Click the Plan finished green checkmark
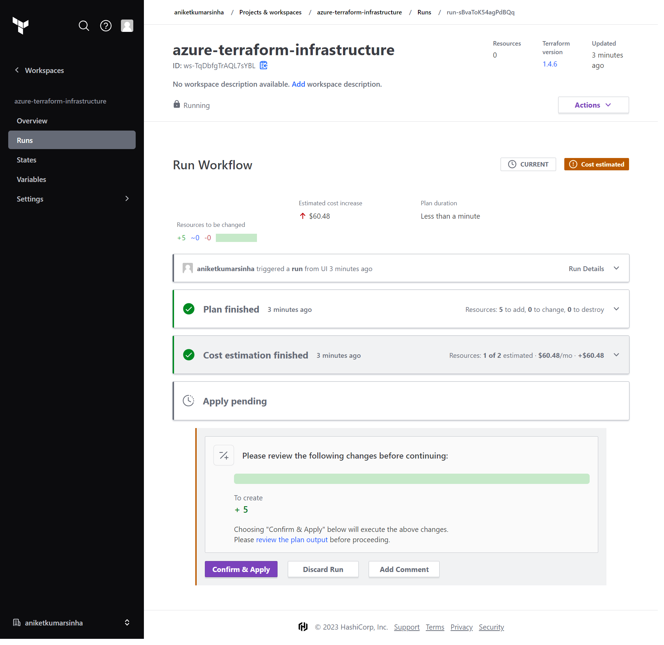664x645 pixels. 189,309
